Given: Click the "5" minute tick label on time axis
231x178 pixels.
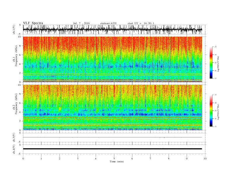Looking at the screenshot, I should pyautogui.click(x=114, y=159).
